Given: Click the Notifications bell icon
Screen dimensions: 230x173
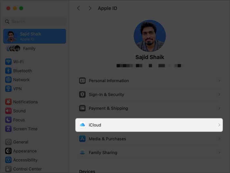Looking at the screenshot, I should [x=8, y=102].
